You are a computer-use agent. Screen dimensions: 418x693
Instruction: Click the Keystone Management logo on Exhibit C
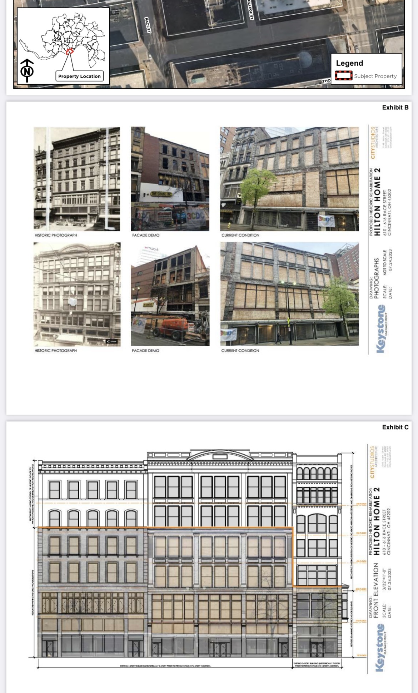(x=381, y=648)
